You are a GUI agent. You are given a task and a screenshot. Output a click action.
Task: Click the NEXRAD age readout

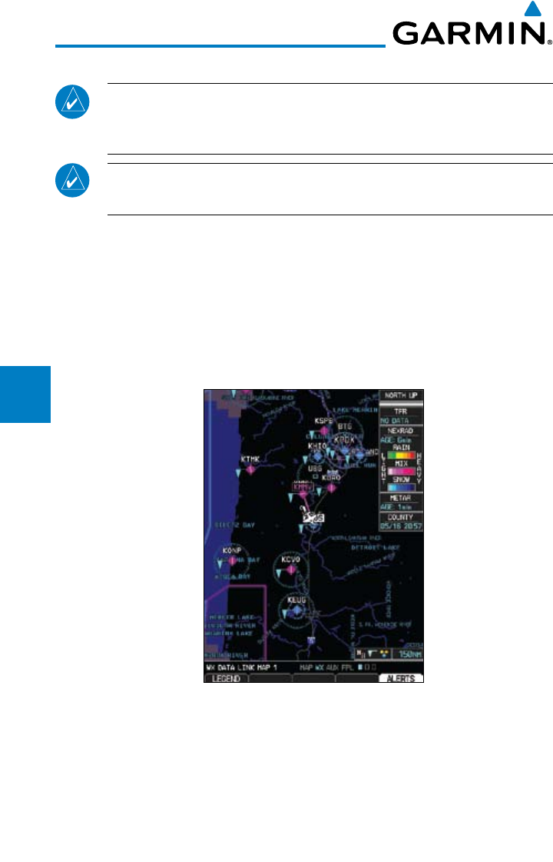(x=396, y=441)
